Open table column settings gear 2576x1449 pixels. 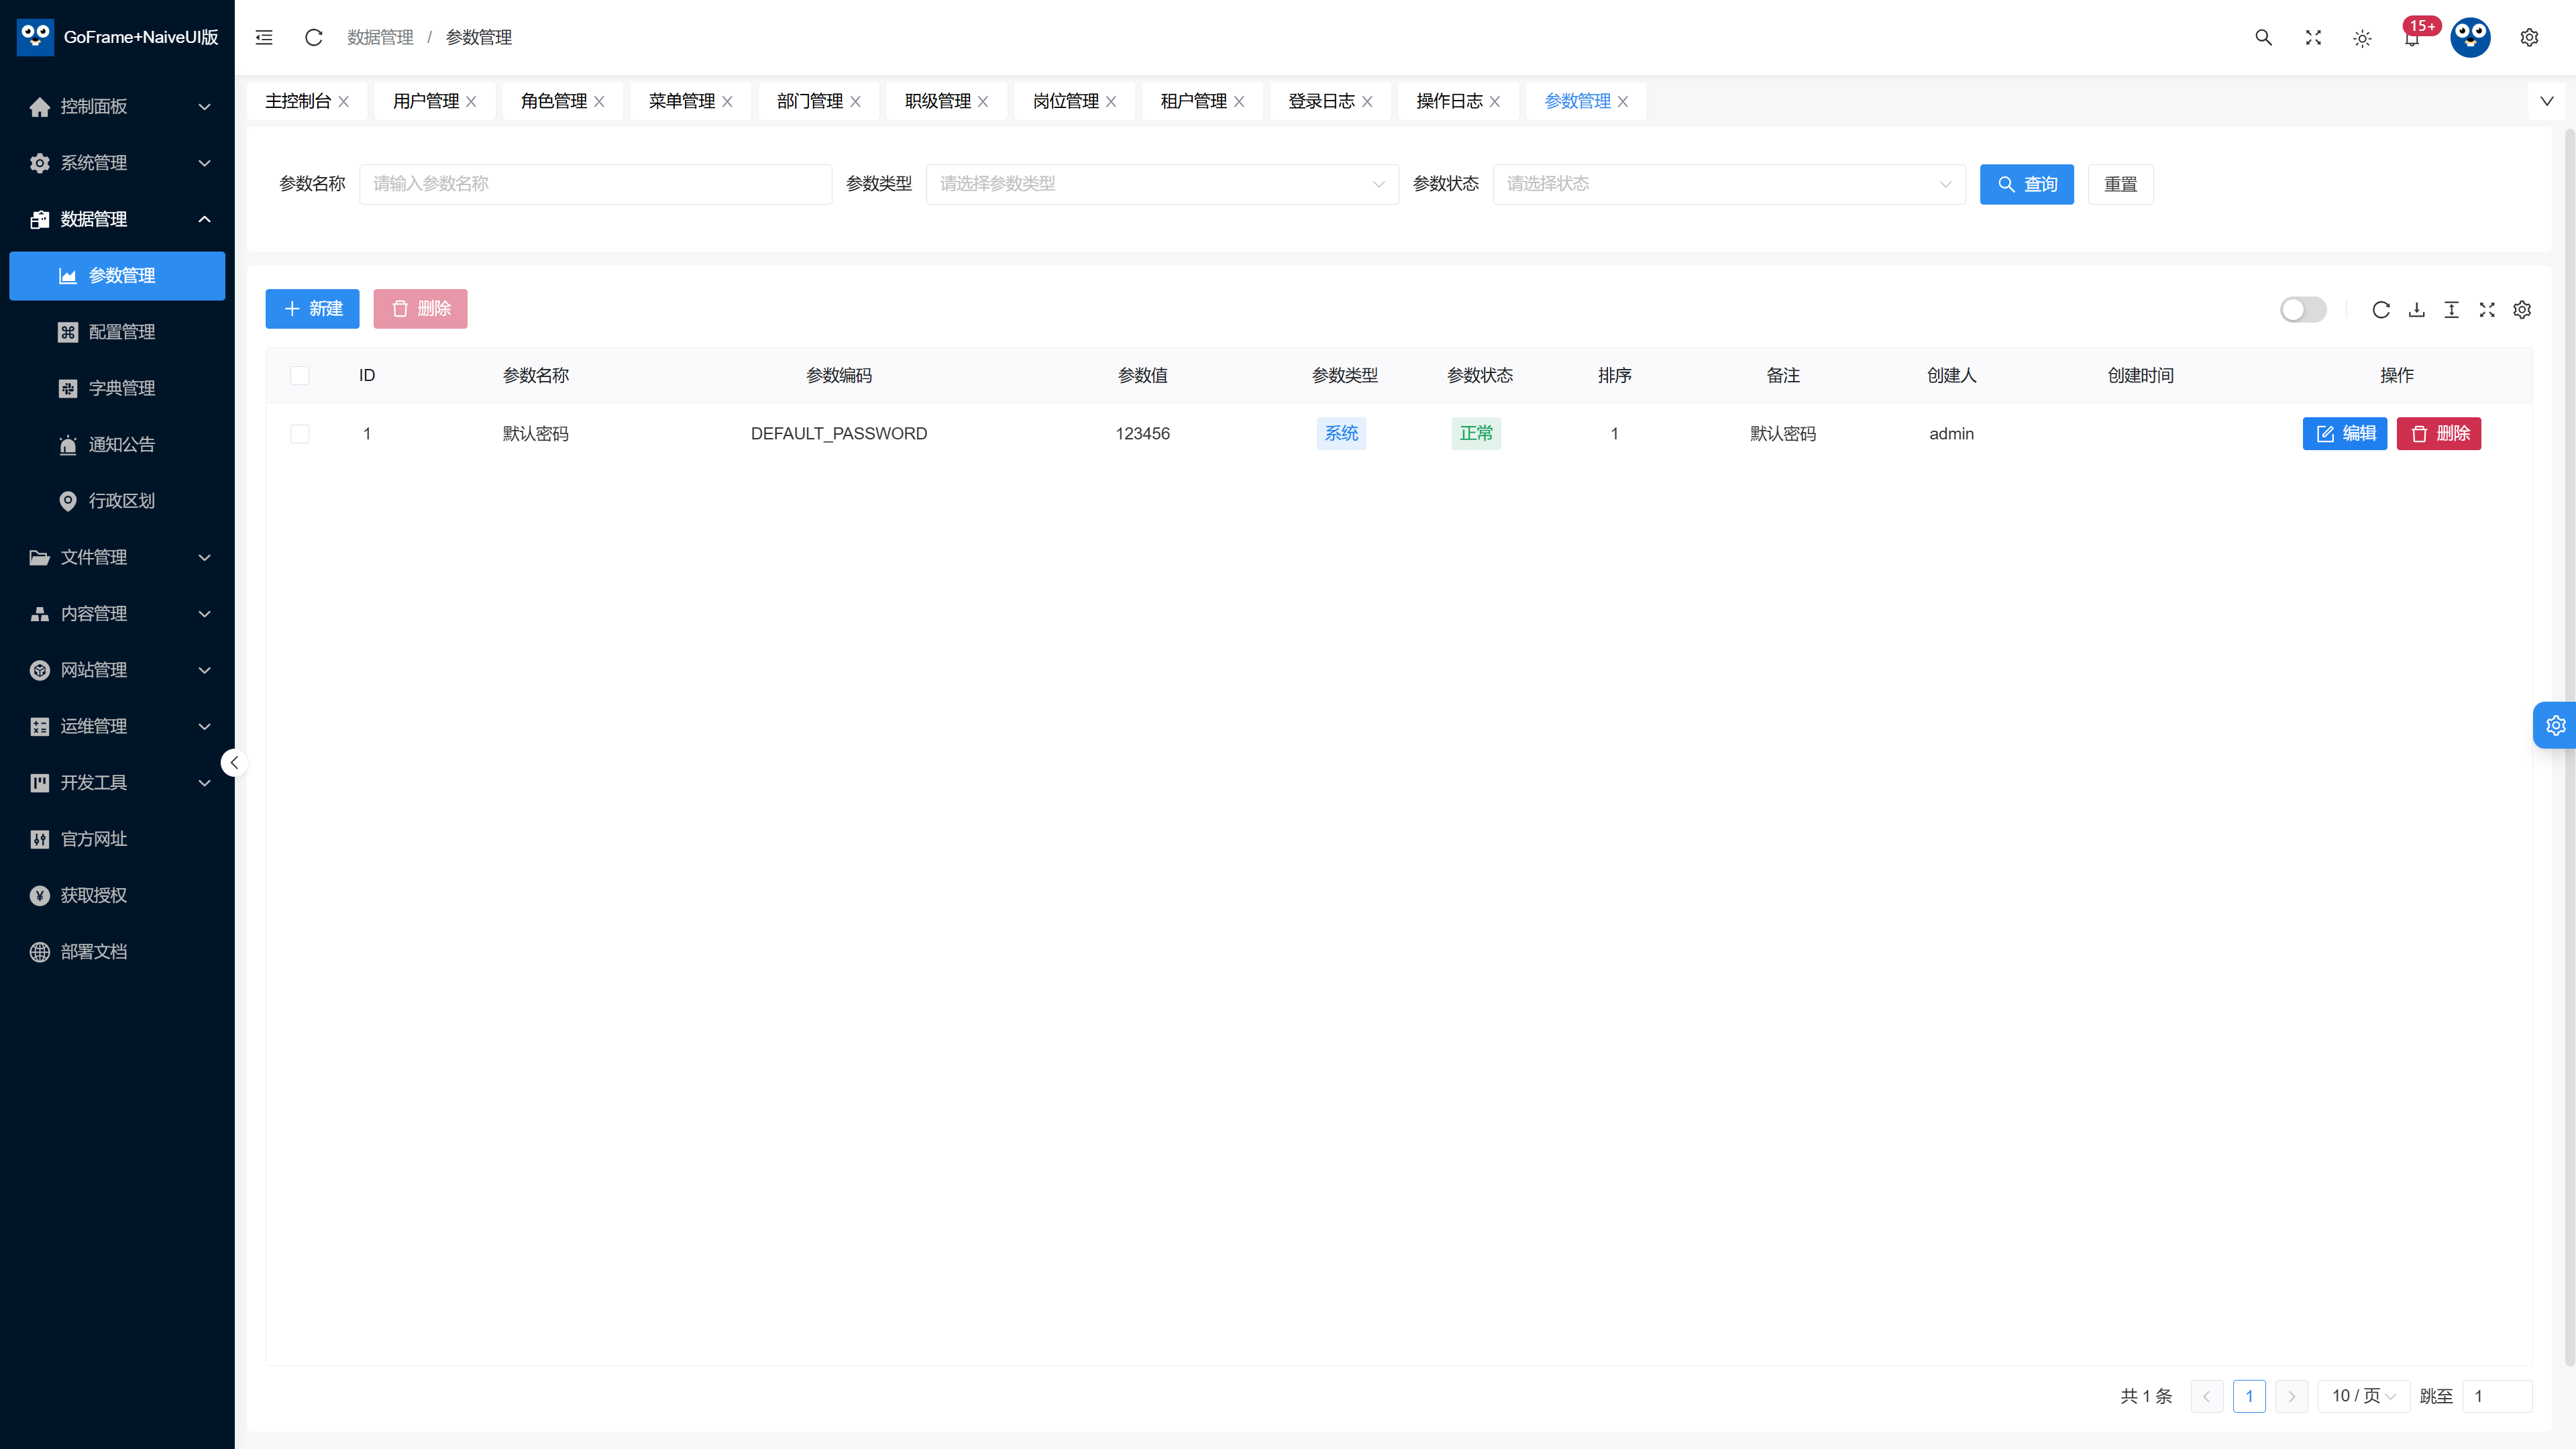pos(2522,309)
